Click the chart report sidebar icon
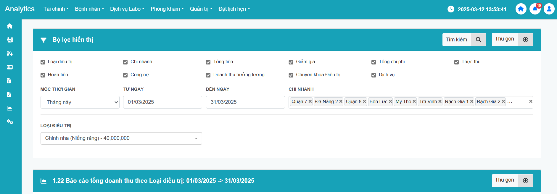 tap(9, 108)
